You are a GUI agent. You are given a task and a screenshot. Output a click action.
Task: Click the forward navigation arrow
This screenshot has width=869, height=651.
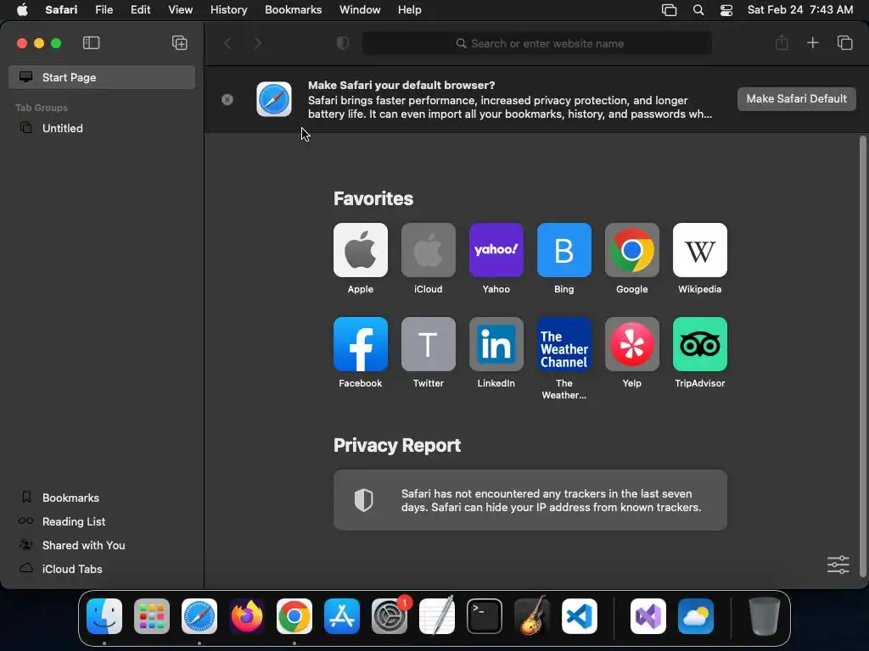pos(258,43)
